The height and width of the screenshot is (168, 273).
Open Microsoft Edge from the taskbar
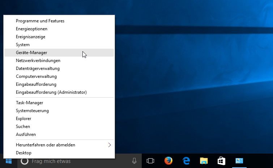pyautogui.click(x=186, y=161)
